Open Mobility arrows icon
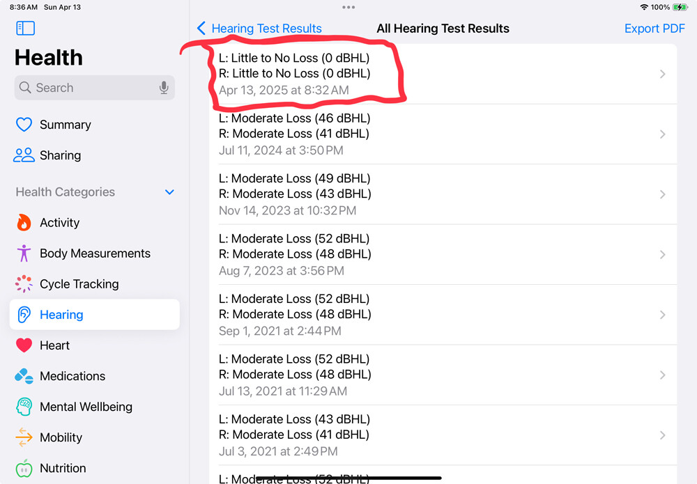This screenshot has width=697, height=484. pyautogui.click(x=24, y=437)
